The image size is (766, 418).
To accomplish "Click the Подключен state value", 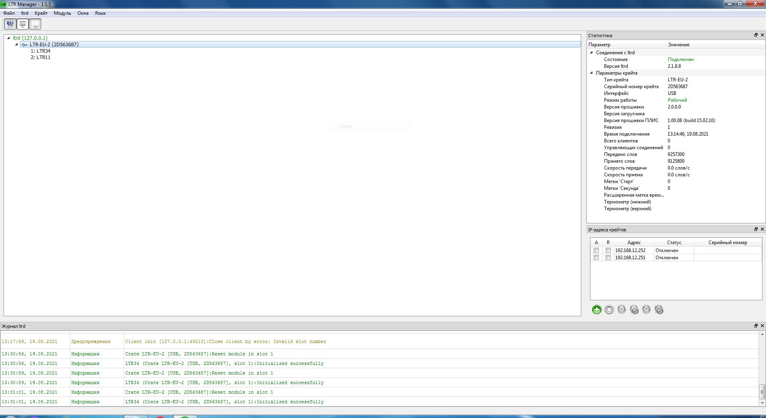I will point(681,59).
